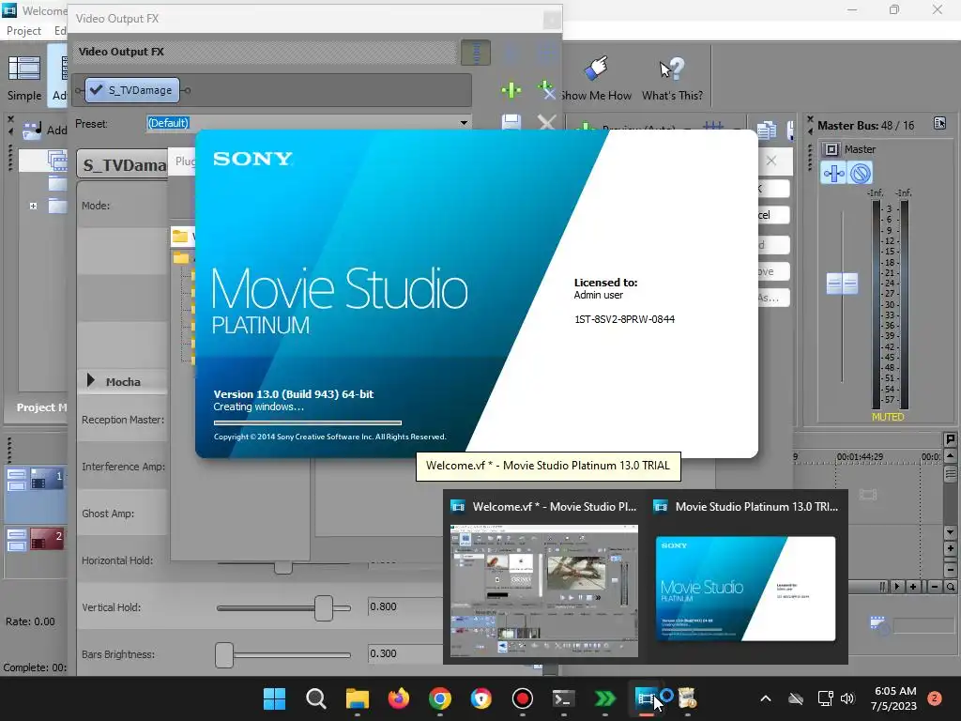Show hidden system tray icons chevron
This screenshot has width=961, height=721.
point(766,698)
